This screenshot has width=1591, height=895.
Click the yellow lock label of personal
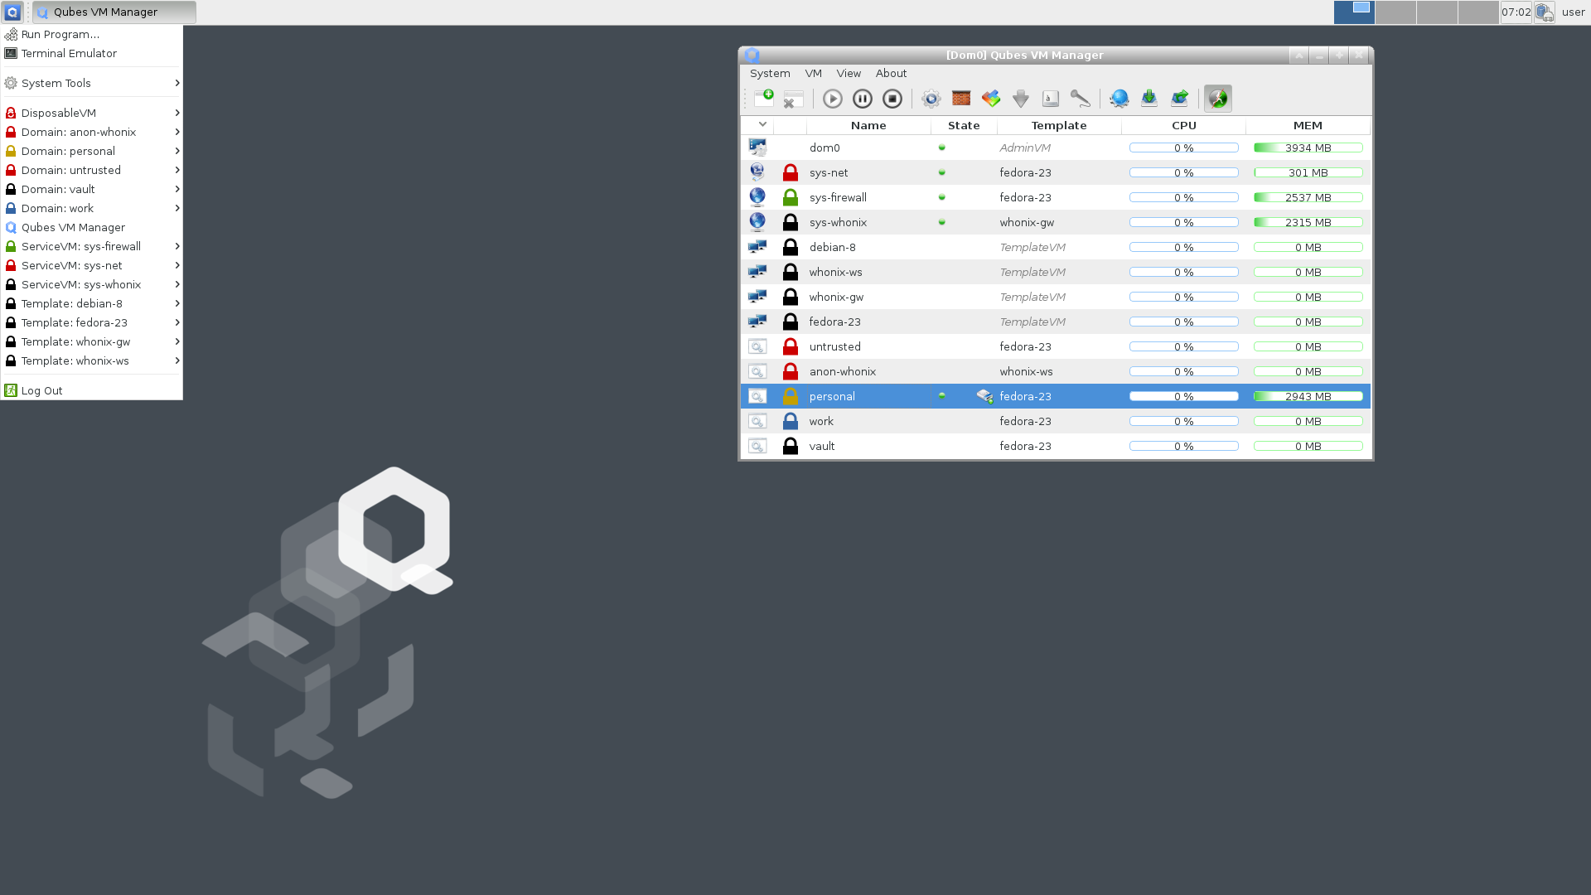(x=791, y=396)
